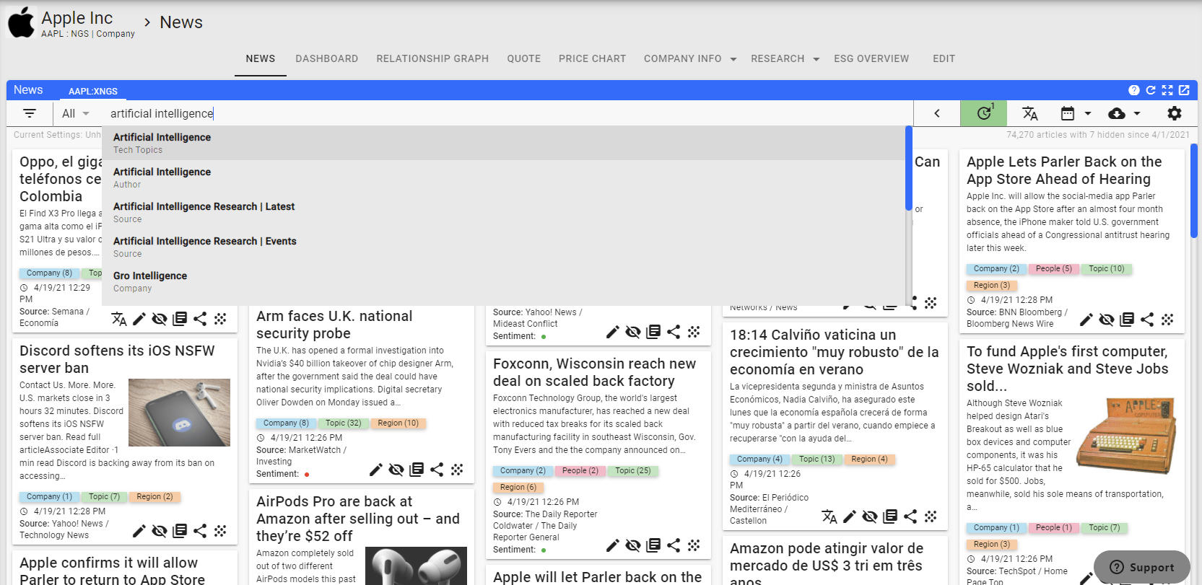Choose Artificial Intelligence Author suggestion
This screenshot has width=1202, height=585.
[505, 177]
